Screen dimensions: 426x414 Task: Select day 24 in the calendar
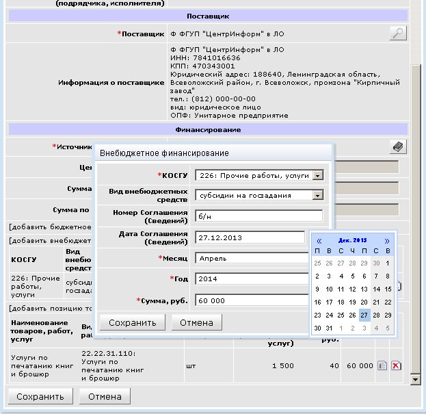[329, 315]
